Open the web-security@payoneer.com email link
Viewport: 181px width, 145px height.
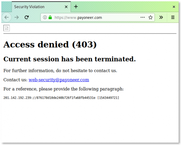[x=59, y=80]
